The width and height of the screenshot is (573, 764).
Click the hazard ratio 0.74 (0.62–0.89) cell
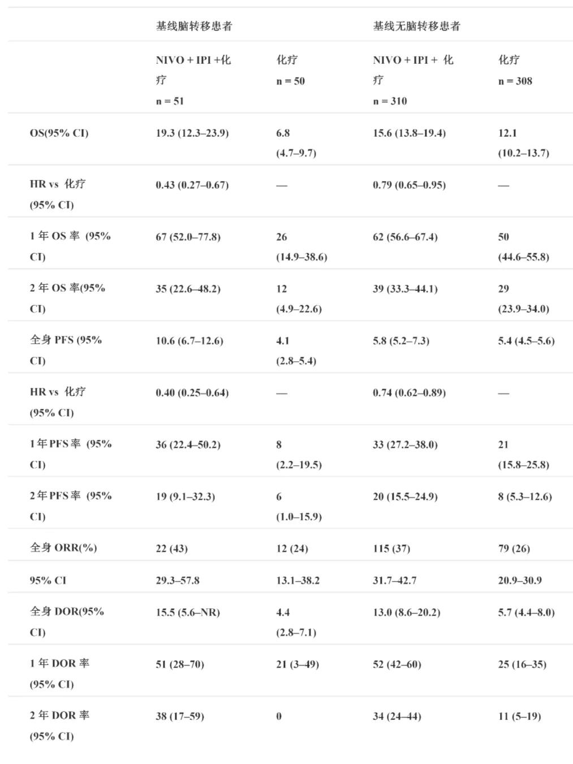(x=409, y=393)
